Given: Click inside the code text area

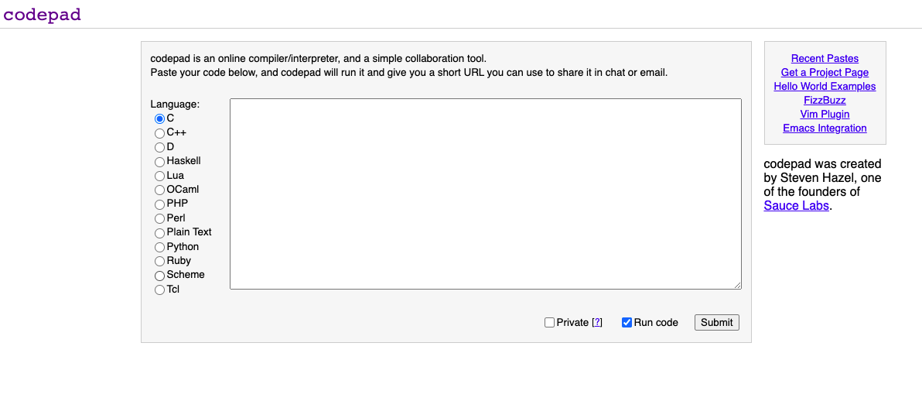Looking at the screenshot, I should tap(485, 194).
